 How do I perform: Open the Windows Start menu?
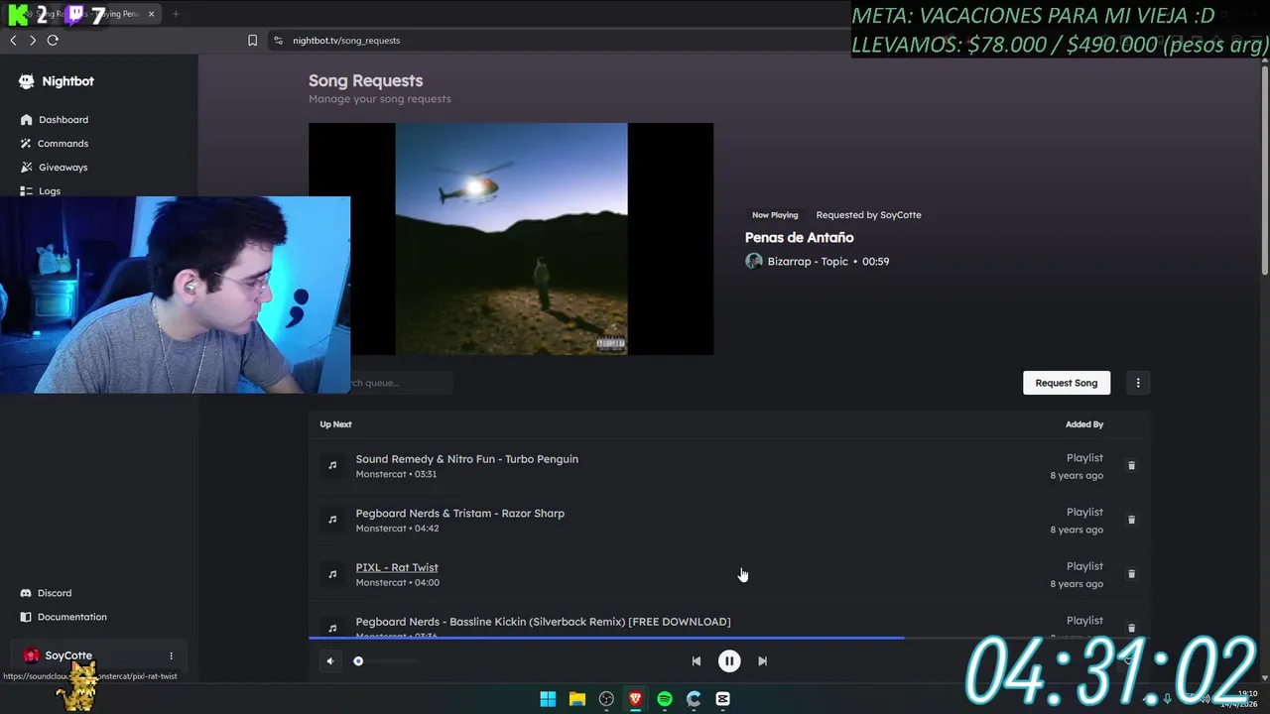548,699
